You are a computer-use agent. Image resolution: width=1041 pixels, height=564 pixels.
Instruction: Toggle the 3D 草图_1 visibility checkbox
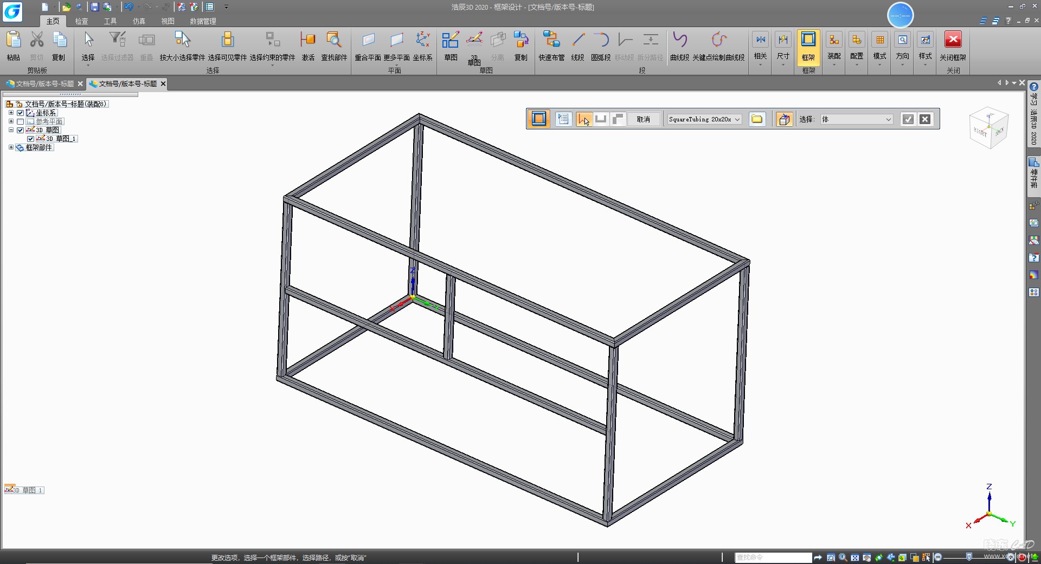pos(31,139)
